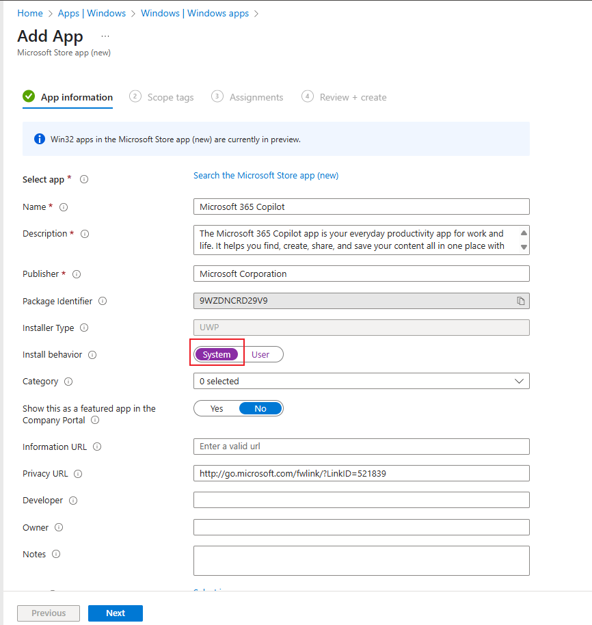Image resolution: width=592 pixels, height=625 pixels.
Task: Click the info icon next to Description
Action: pyautogui.click(x=84, y=233)
